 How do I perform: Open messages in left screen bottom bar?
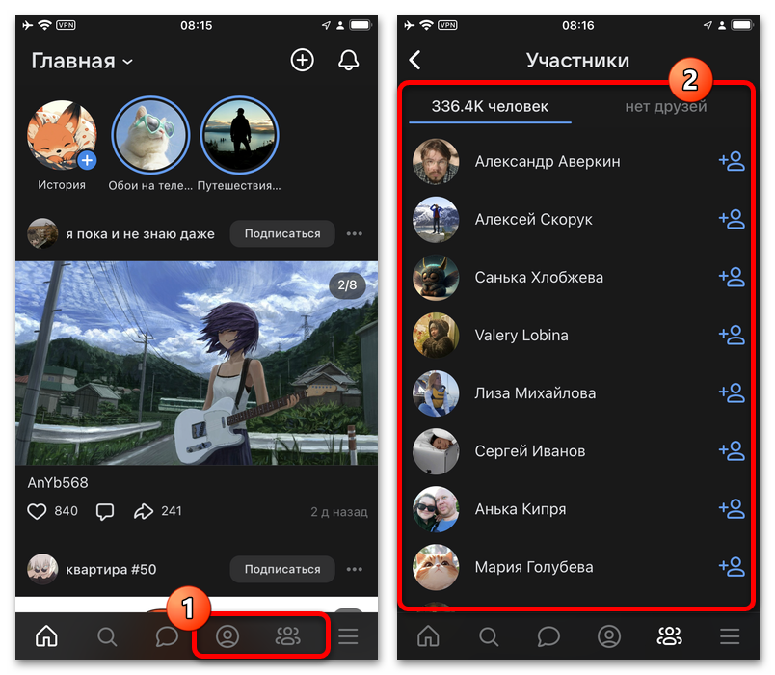[167, 636]
